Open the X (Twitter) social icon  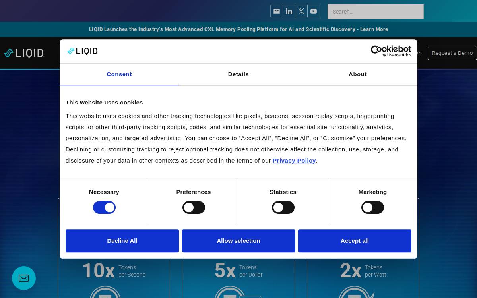point(301,11)
